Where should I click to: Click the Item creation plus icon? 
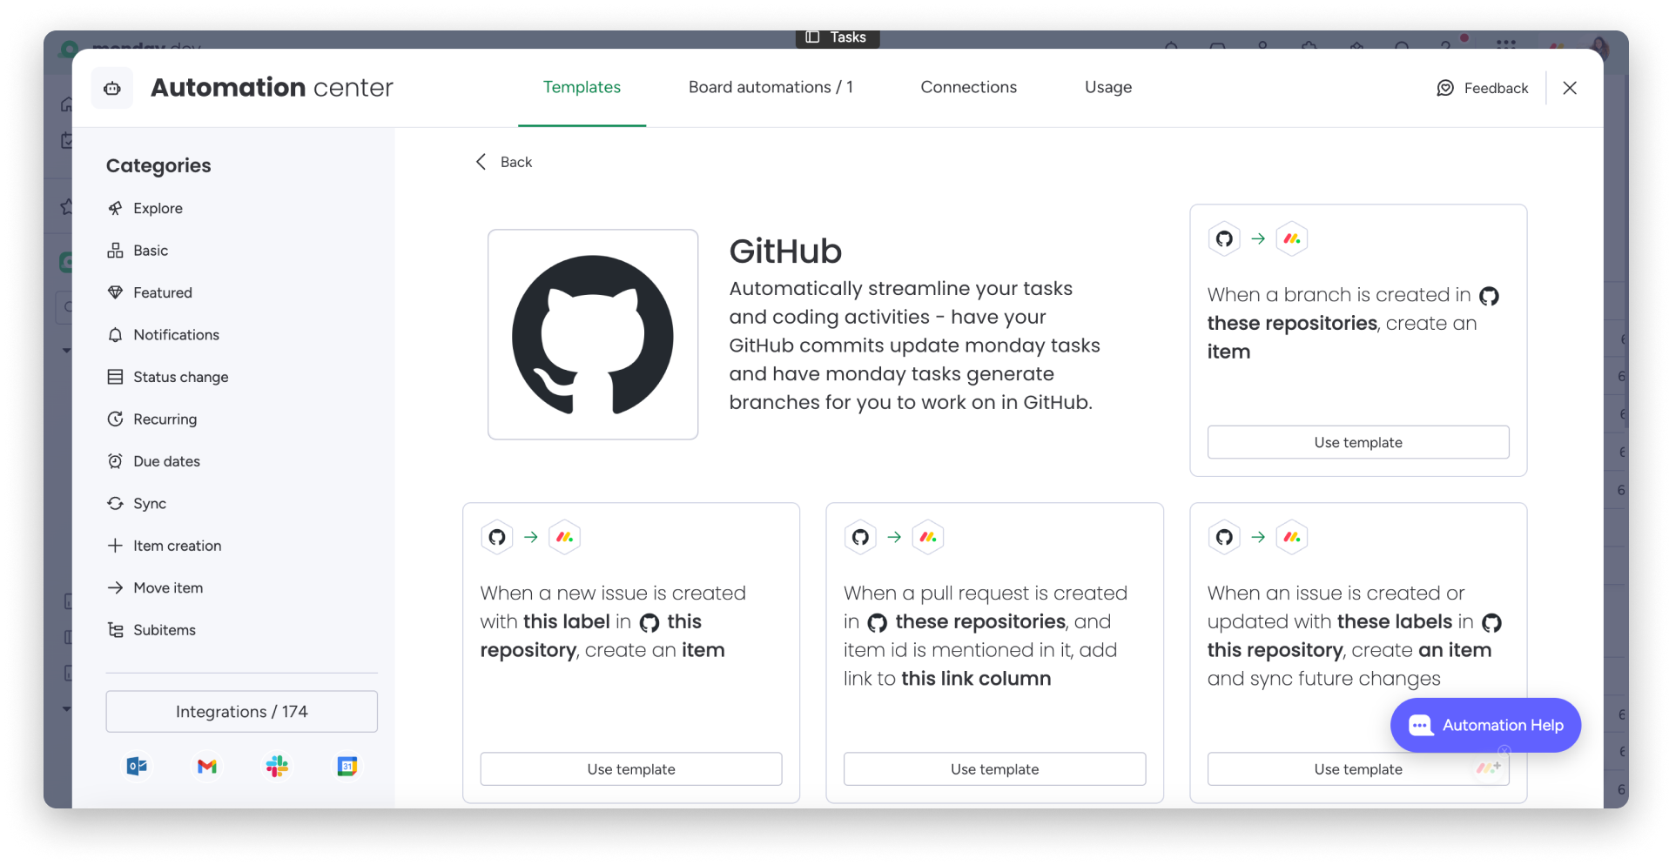click(115, 546)
